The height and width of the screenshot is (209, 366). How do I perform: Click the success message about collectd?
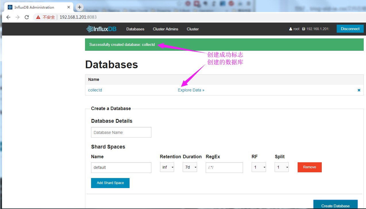click(122, 45)
